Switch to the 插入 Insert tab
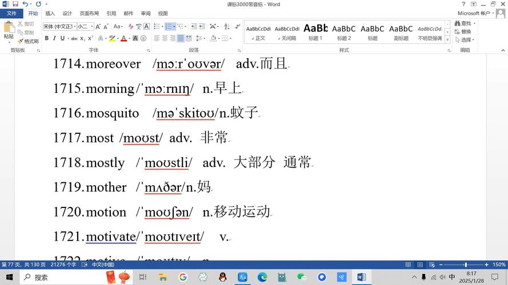 (x=50, y=13)
